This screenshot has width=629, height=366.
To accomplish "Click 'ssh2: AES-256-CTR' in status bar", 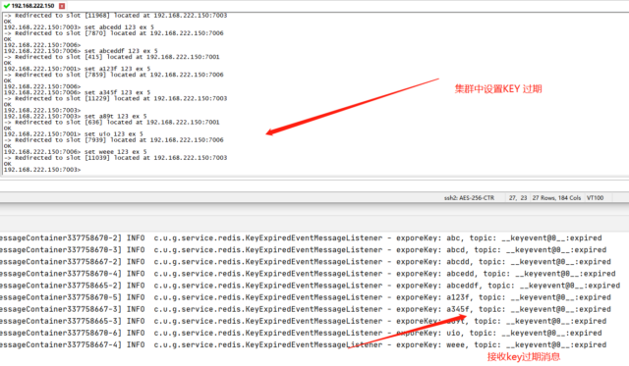I will [x=469, y=198].
